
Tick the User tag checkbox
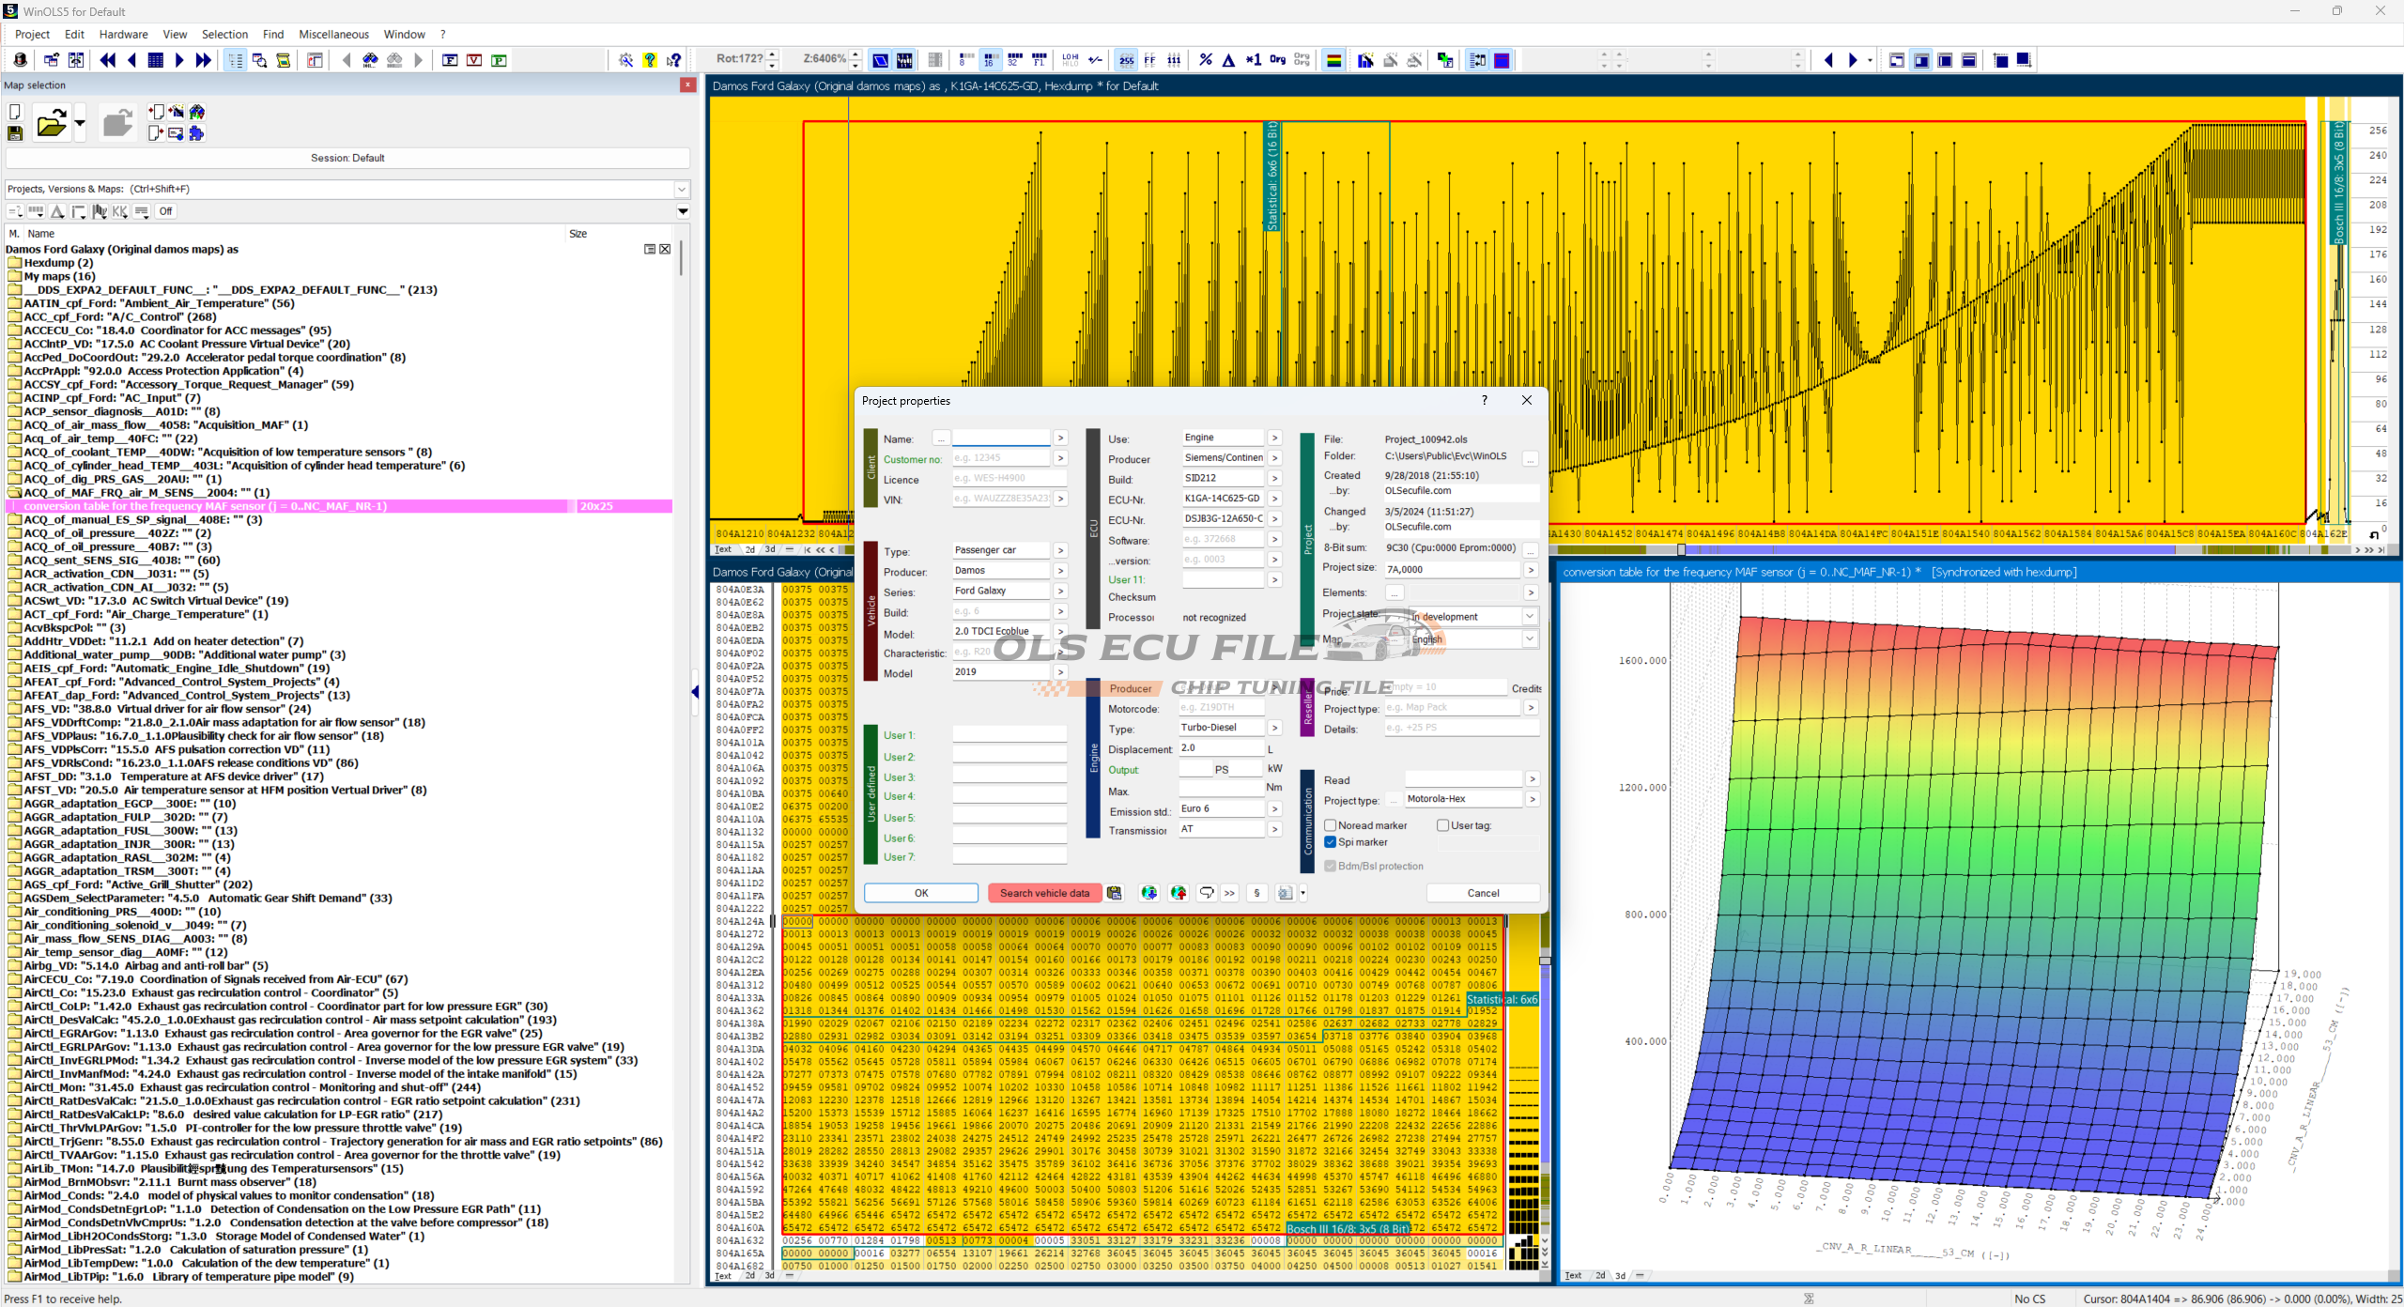coord(1442,825)
